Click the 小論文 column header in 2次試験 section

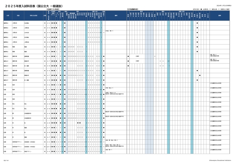pos(197,16)
